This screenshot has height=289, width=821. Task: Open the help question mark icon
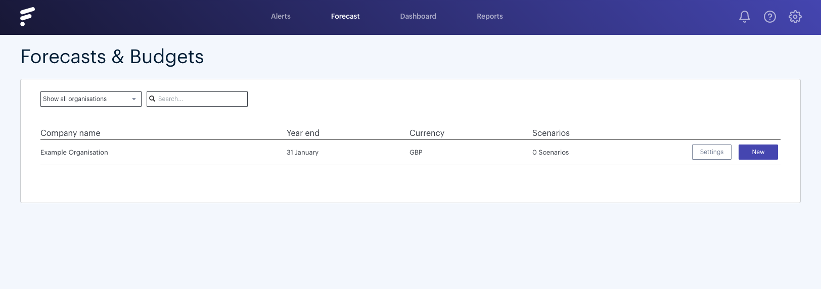[x=769, y=17]
